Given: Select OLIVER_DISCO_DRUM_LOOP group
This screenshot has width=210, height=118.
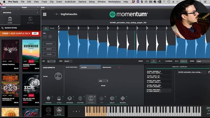Looking at the screenshot, I should (159, 77).
